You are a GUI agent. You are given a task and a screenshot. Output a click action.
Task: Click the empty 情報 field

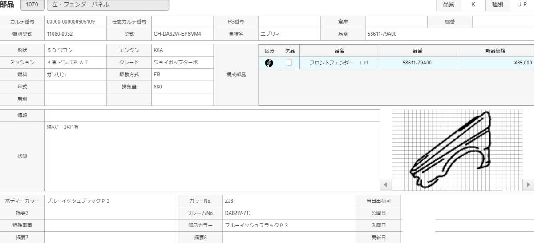(x=212, y=116)
